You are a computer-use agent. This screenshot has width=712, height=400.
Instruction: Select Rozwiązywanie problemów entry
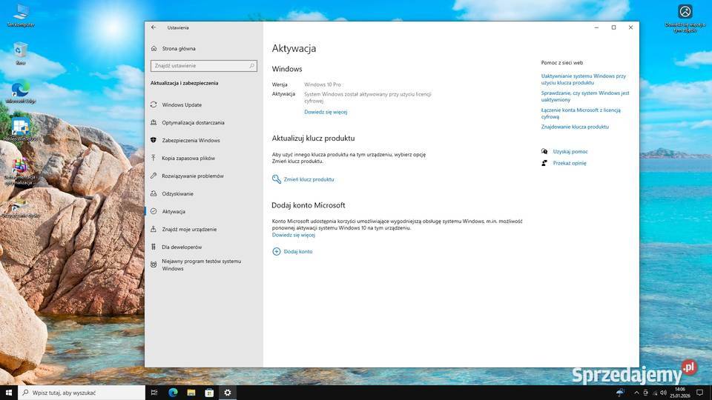click(193, 176)
